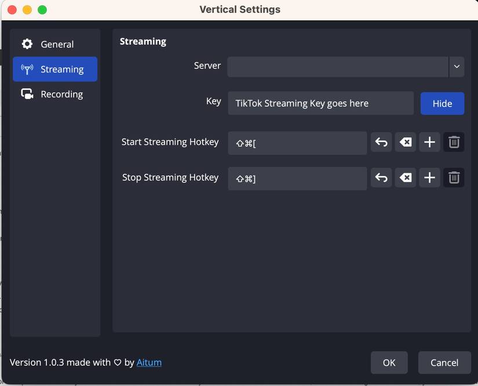
Task: Clear Start Streaming Hotkey with backspace icon
Action: (405, 142)
